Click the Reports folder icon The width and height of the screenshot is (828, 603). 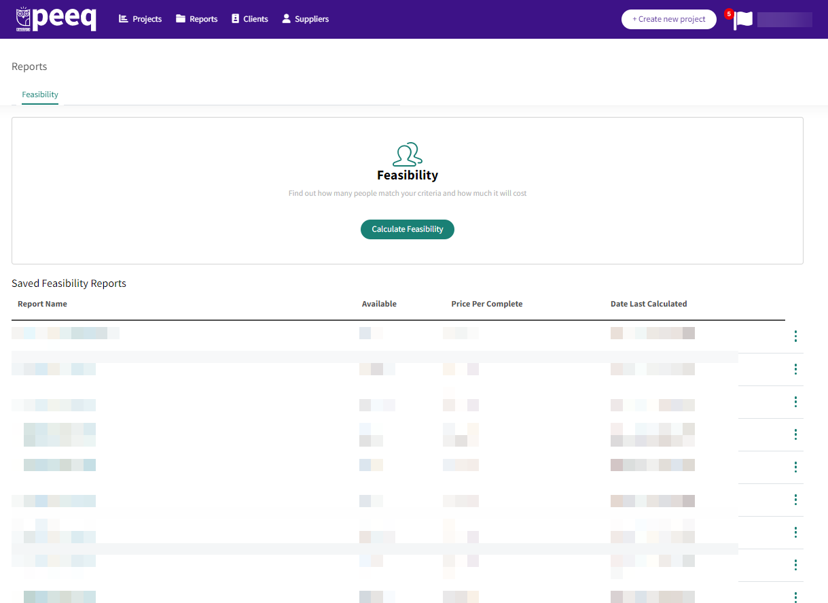click(181, 19)
